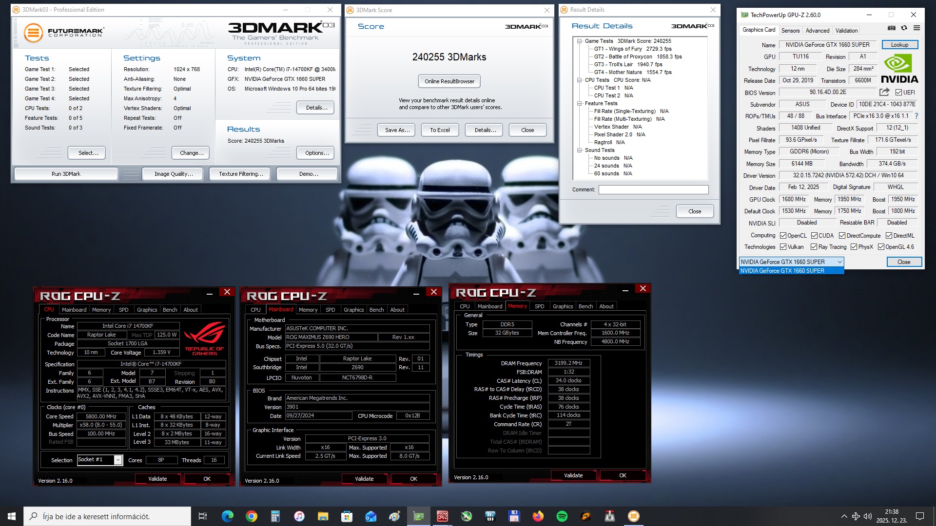Click the GPU-Z screenshot camera icon

coord(891,28)
